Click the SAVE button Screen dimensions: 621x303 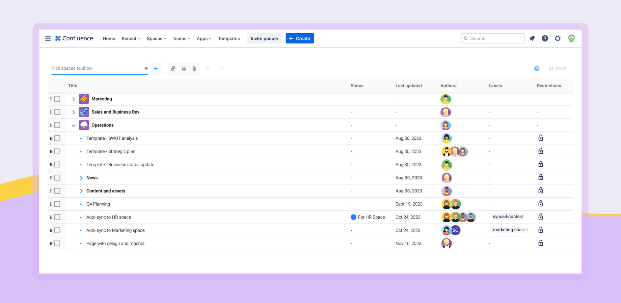(x=558, y=69)
